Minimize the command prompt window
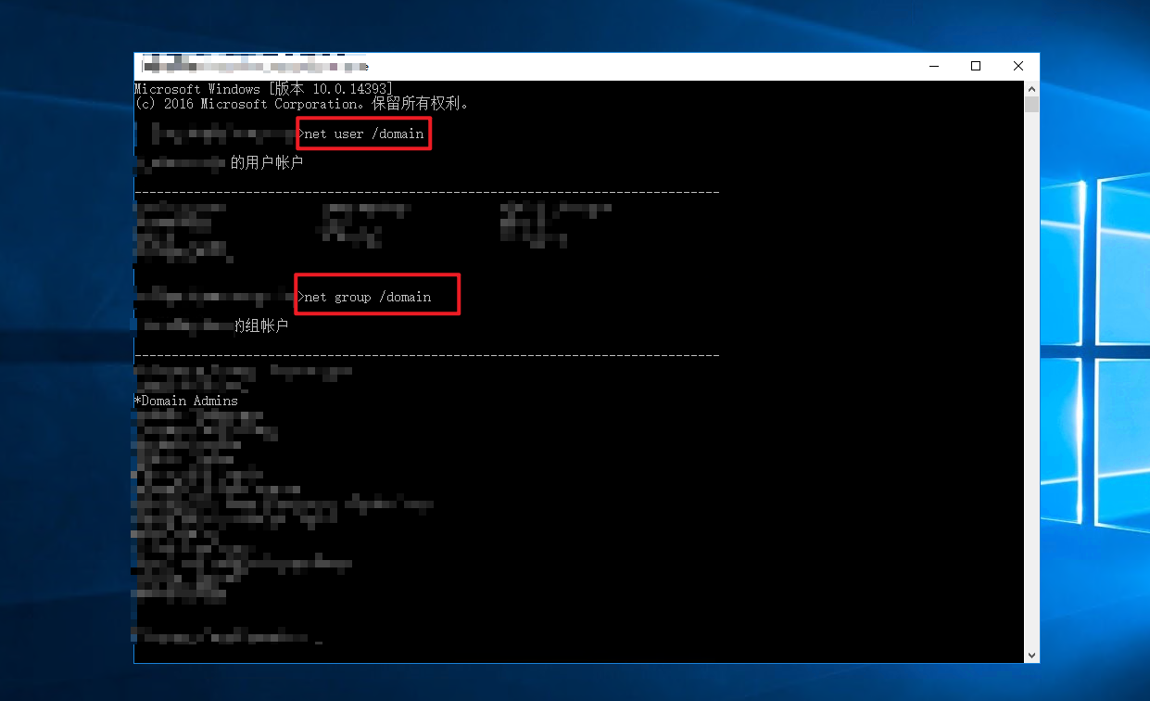 click(x=933, y=66)
